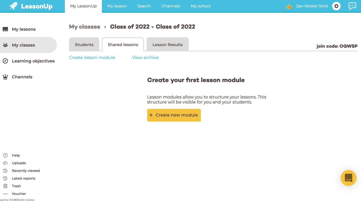
Task: Click the LessonUp rocket logo
Action: coord(31,6)
